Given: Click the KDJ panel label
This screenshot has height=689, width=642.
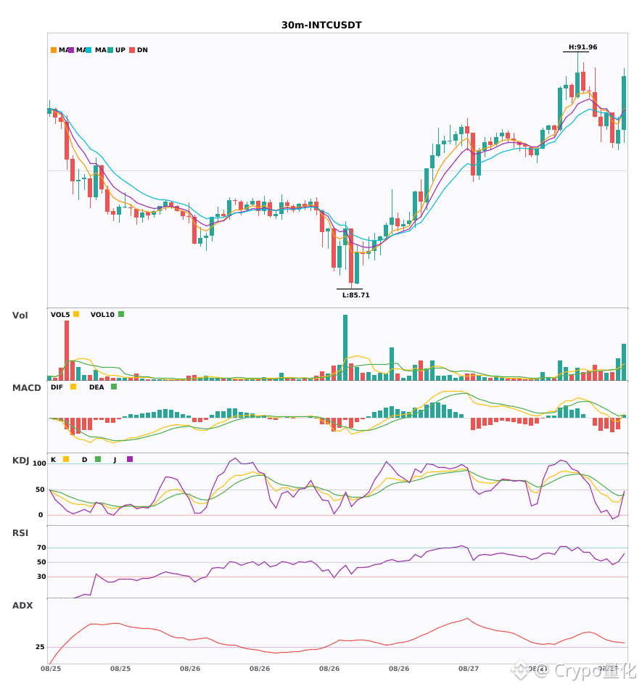Looking at the screenshot, I should click(20, 460).
